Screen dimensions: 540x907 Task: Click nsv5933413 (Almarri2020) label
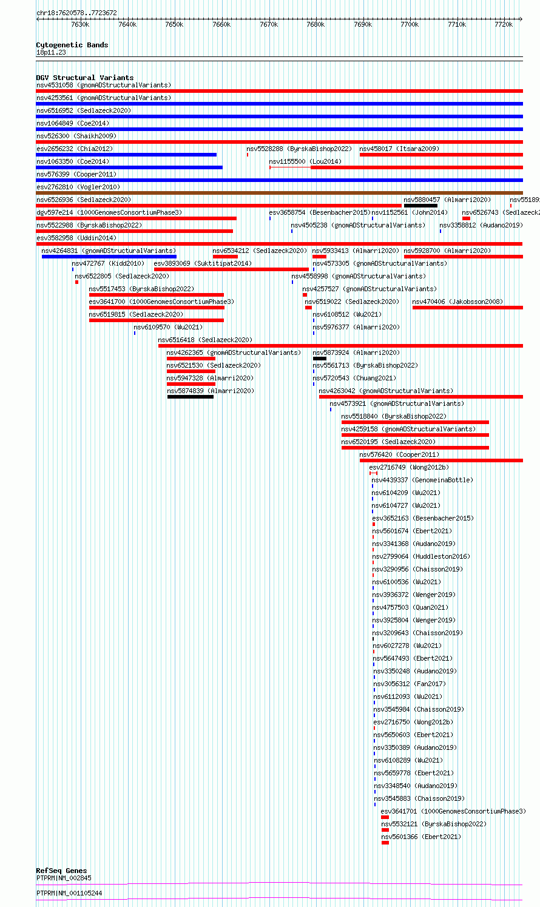click(356, 251)
